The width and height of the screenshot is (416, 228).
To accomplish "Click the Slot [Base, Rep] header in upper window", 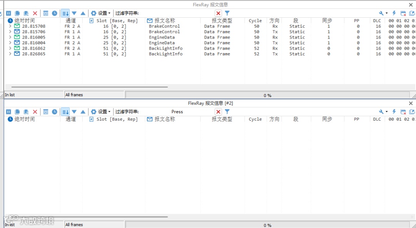I will pos(117,21).
